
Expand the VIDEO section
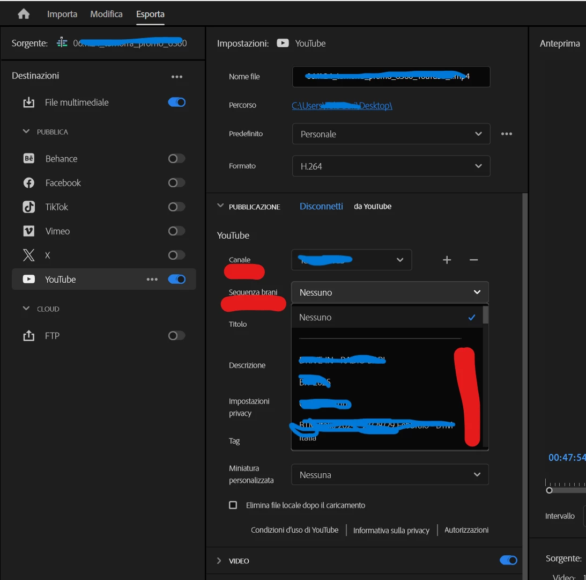coord(219,561)
